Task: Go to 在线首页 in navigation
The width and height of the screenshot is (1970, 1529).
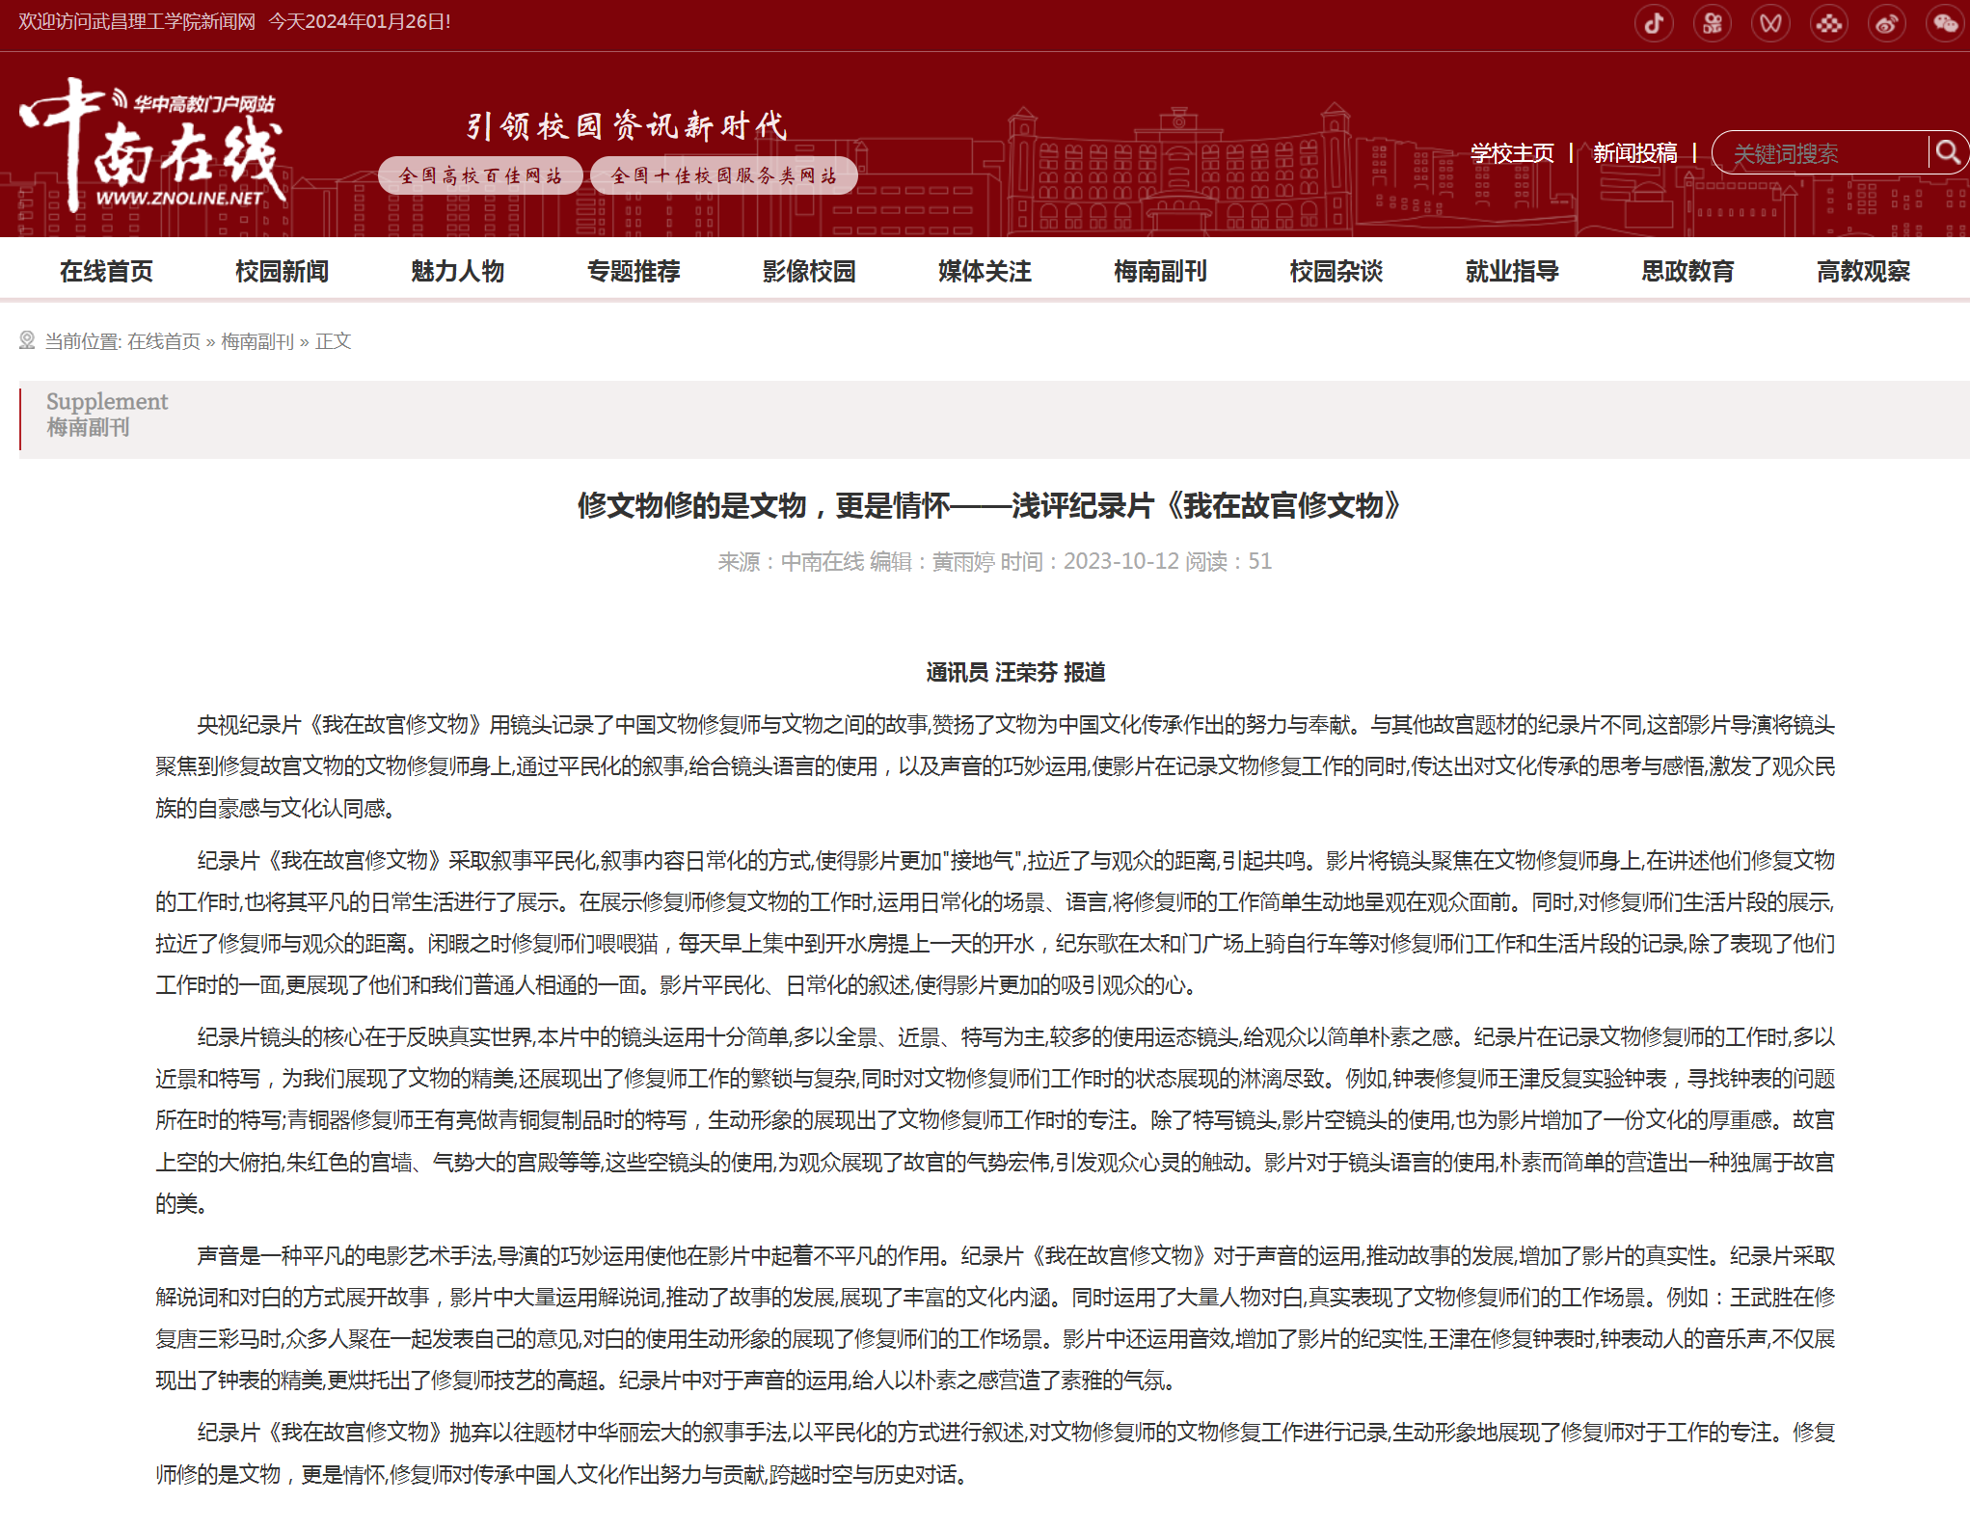Action: 106,271
